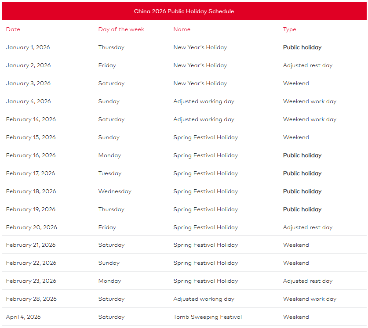Click the 'Day of the week' column header
The height and width of the screenshot is (328, 368).
(121, 29)
